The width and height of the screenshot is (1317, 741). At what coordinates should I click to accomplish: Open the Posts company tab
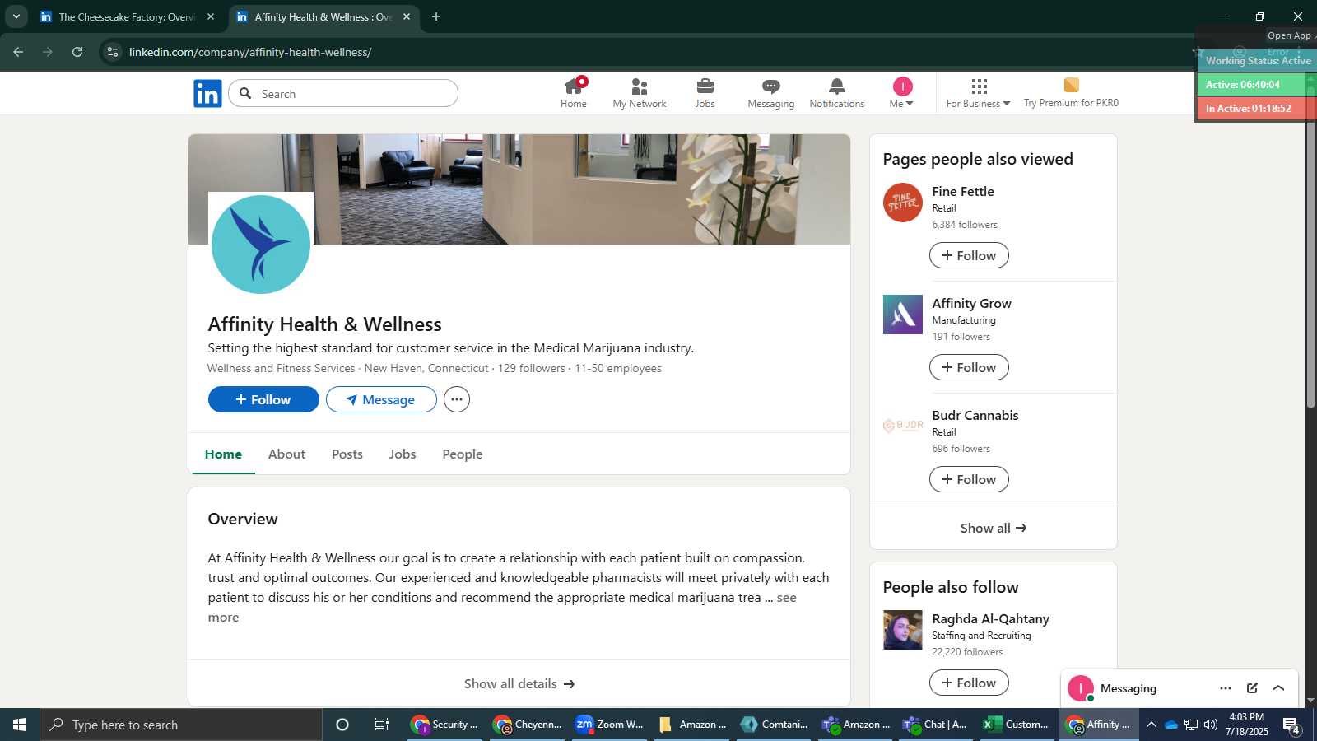347,454
